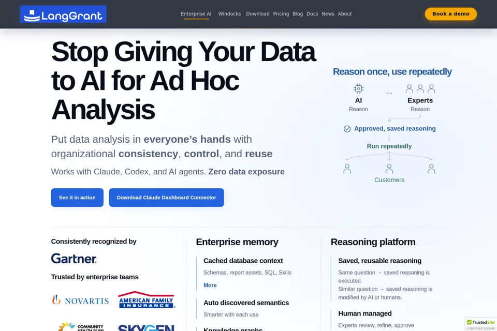Click the Experts people icon group

(x=420, y=88)
